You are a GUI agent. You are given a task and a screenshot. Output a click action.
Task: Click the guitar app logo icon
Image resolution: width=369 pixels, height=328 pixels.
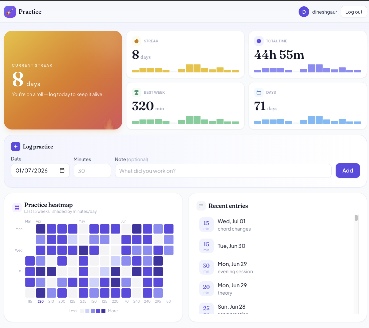click(x=10, y=12)
